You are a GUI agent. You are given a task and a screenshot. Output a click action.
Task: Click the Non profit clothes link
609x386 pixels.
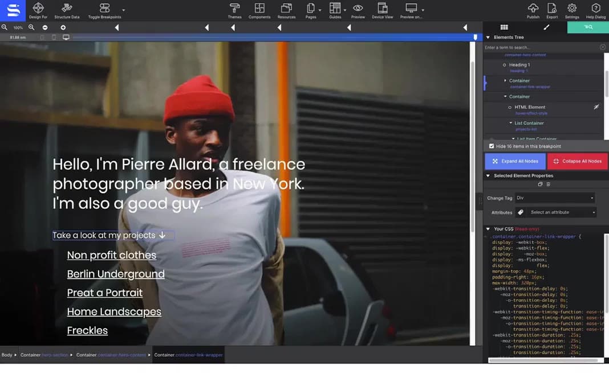[x=111, y=255]
